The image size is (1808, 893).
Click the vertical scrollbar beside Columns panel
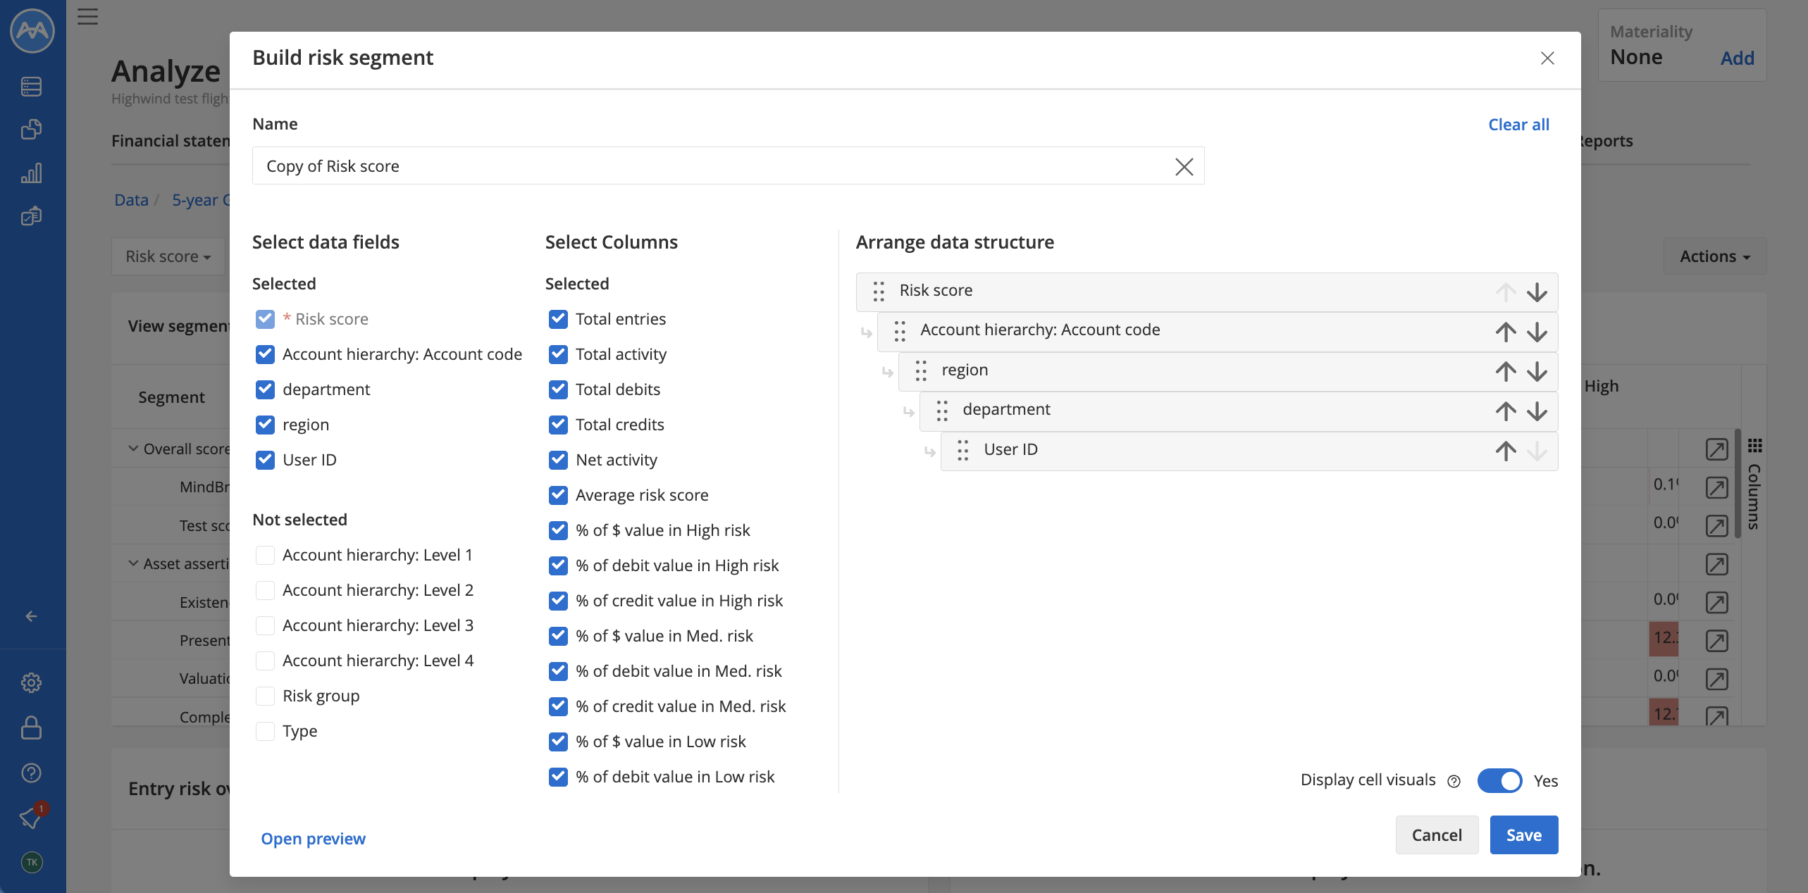[x=1738, y=483]
